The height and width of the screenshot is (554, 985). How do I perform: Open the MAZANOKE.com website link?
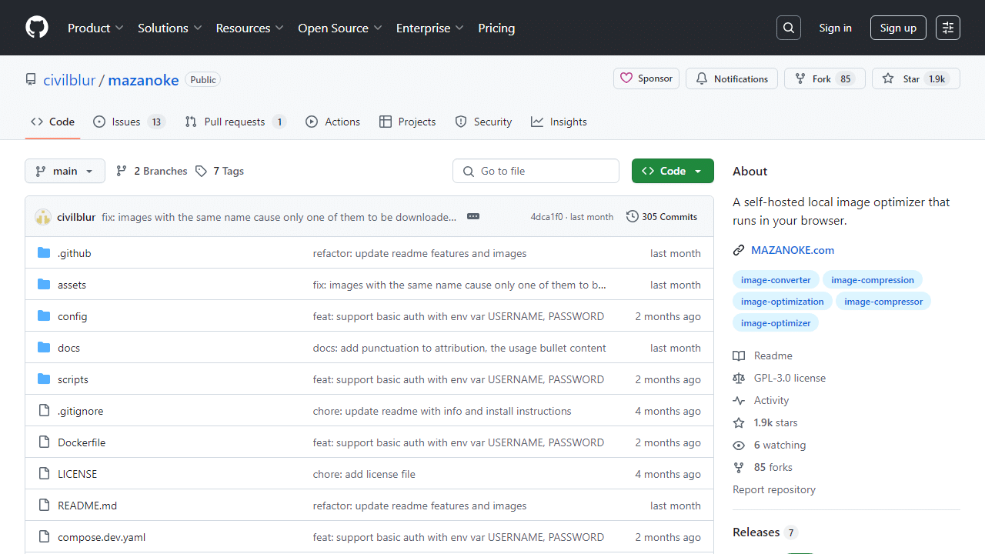[x=793, y=250]
